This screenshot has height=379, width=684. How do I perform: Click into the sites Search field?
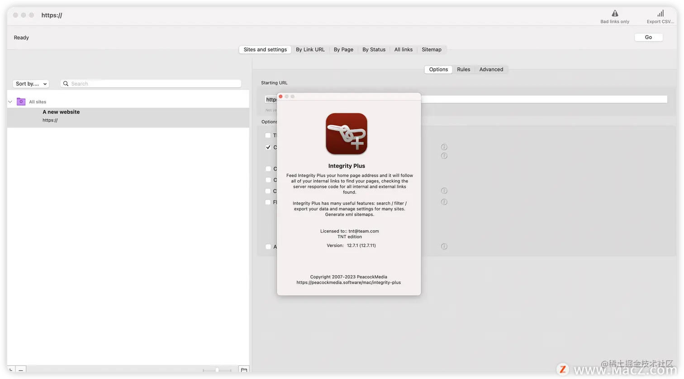151,84
